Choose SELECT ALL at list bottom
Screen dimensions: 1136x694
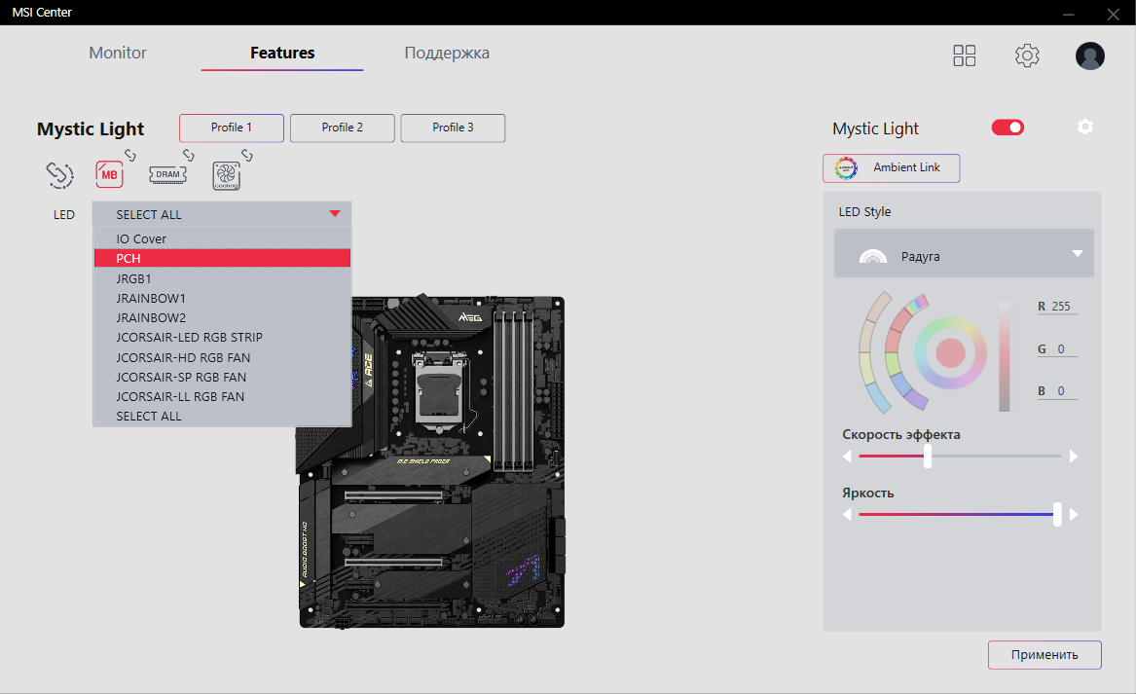tap(222, 416)
